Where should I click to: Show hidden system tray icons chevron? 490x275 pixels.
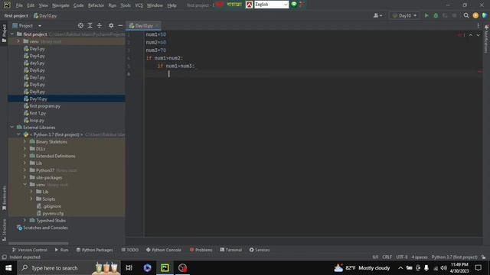[400, 268]
